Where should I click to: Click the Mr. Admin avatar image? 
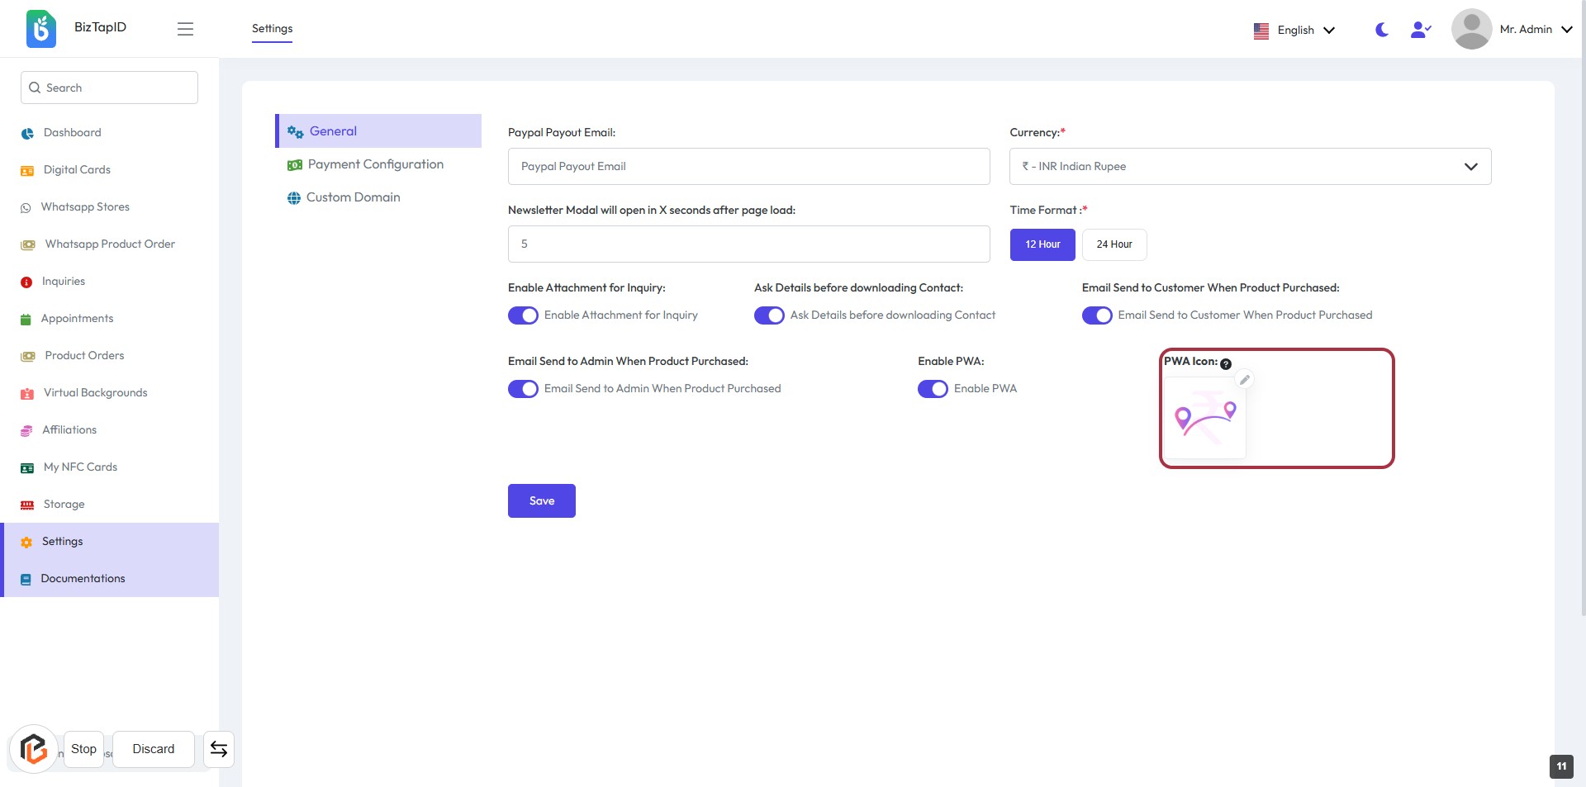point(1471,30)
